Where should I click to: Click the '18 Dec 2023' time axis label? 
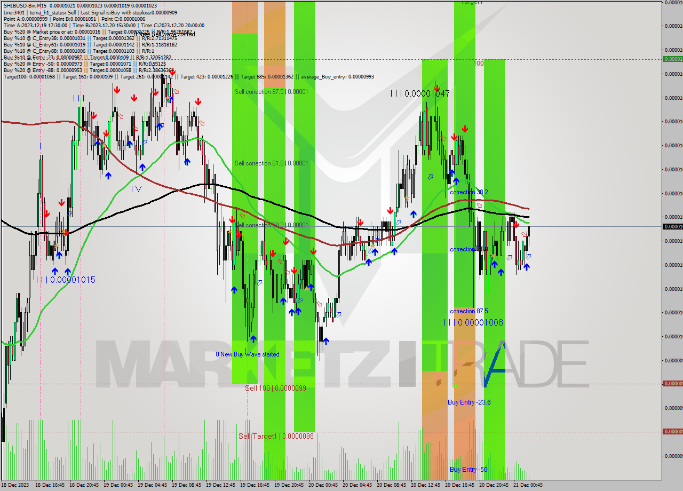click(15, 485)
